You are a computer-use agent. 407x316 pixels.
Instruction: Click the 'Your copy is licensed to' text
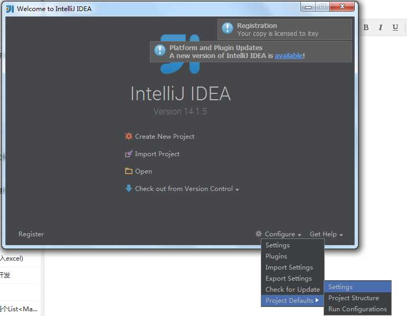pyautogui.click(x=272, y=33)
